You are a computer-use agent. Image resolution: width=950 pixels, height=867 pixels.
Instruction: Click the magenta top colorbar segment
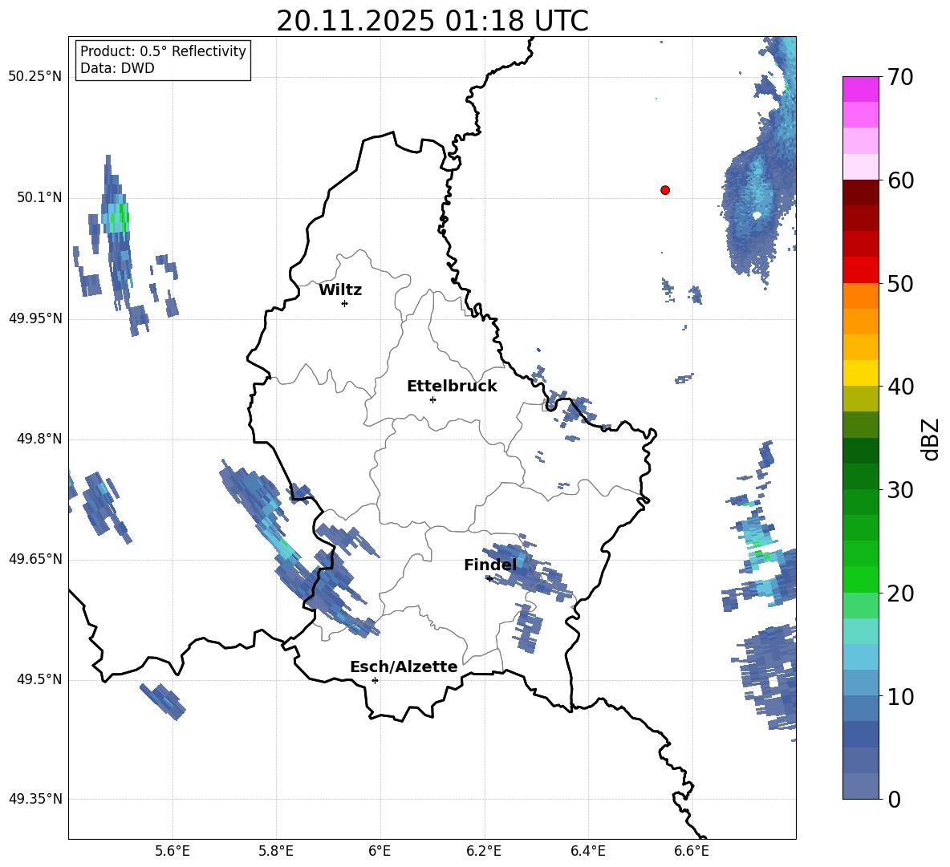[x=861, y=89]
